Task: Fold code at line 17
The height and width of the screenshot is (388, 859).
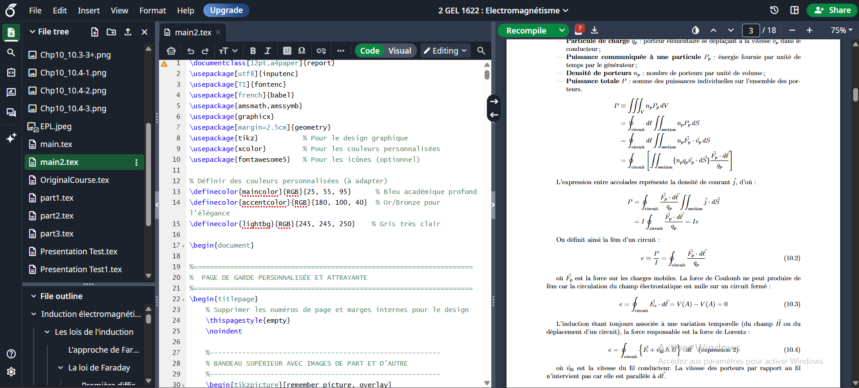Action: click(x=183, y=246)
